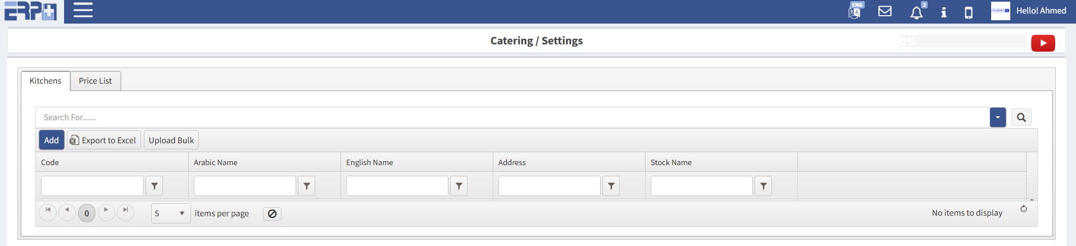Switch language with the ENG icon

point(855,11)
